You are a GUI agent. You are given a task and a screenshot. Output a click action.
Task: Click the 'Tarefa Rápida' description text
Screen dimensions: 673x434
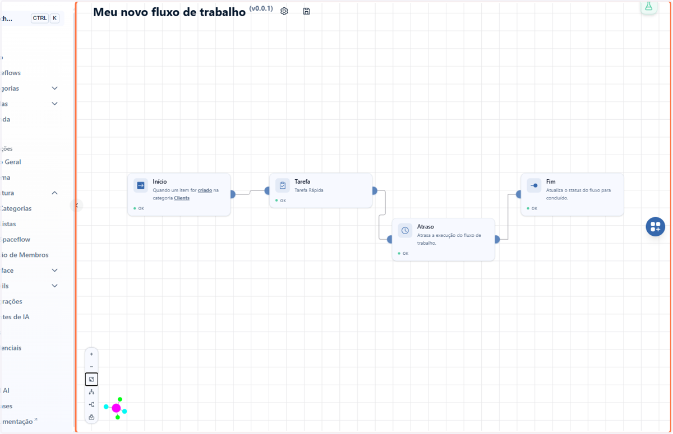click(309, 190)
